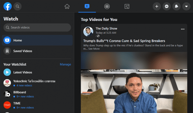Click the plus Create button
The image size is (193, 113).
pyautogui.click(x=157, y=6)
